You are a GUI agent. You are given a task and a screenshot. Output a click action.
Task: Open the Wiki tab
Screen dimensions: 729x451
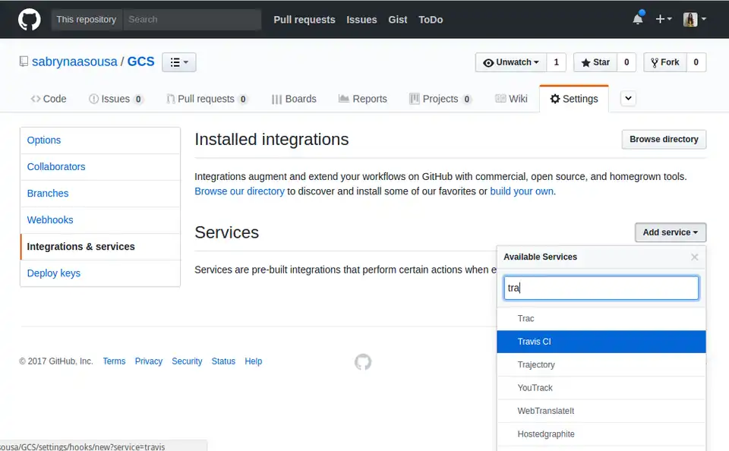[x=511, y=99]
